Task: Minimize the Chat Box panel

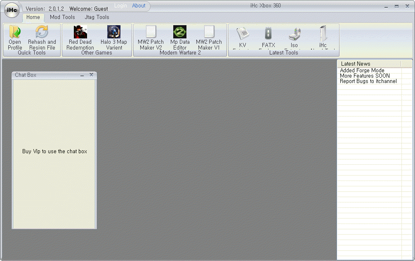Action: coord(82,75)
